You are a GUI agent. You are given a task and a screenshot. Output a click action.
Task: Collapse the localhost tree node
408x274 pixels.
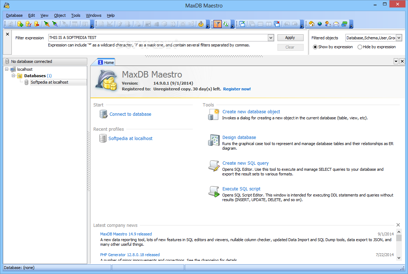click(x=7, y=69)
